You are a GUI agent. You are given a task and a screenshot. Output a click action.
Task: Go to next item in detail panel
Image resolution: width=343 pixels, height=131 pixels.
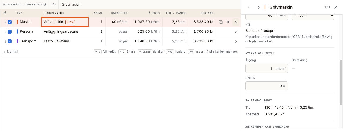pyautogui.click(x=259, y=7)
